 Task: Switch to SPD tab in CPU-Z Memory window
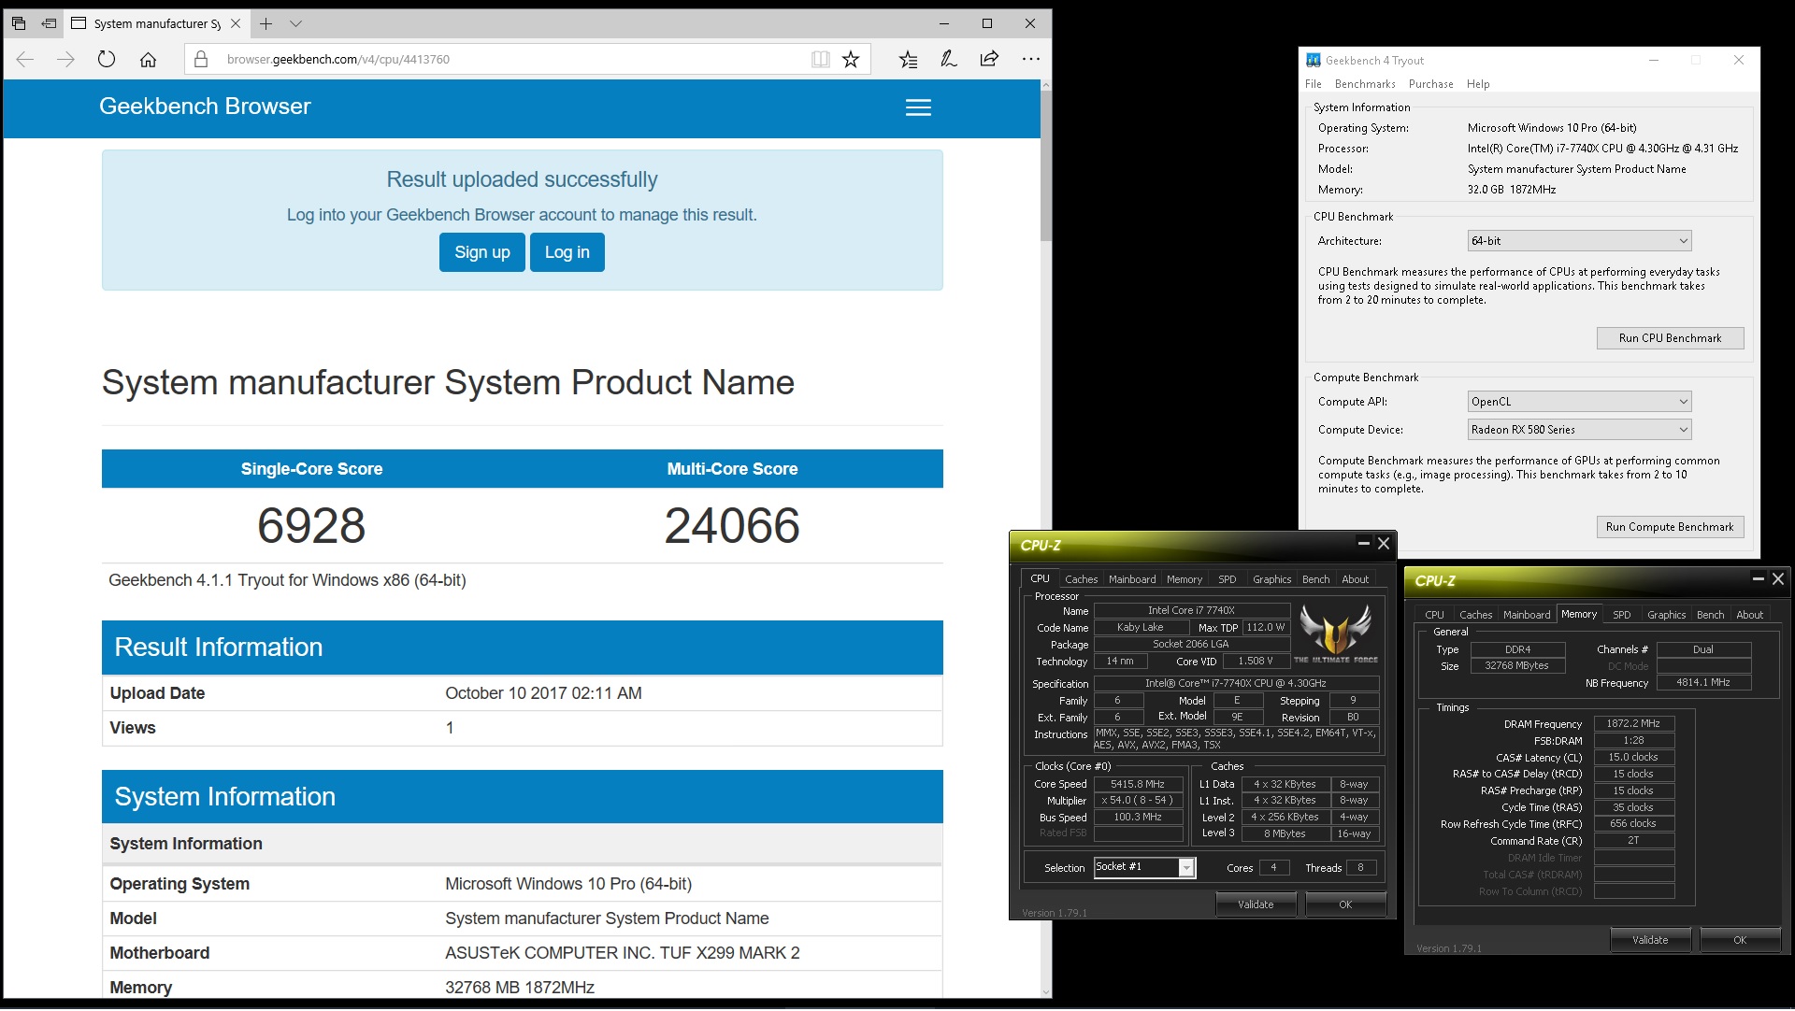[x=1622, y=615]
